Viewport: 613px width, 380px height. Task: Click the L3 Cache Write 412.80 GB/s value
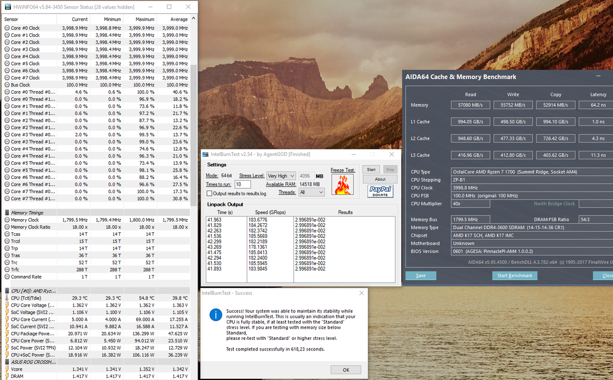pyautogui.click(x=513, y=155)
